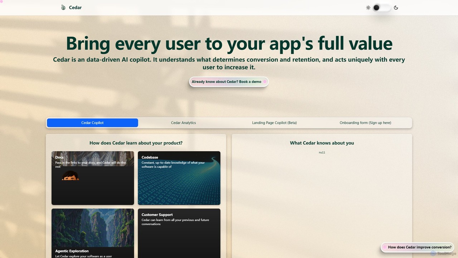Click the data-driven AI copilot description text
Viewport: 458px width, 258px height.
[229, 63]
